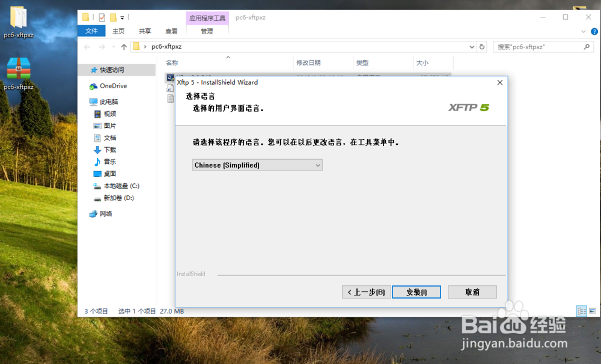The height and width of the screenshot is (364, 601).
Task: Click the 安装(I) install button
Action: pos(416,292)
